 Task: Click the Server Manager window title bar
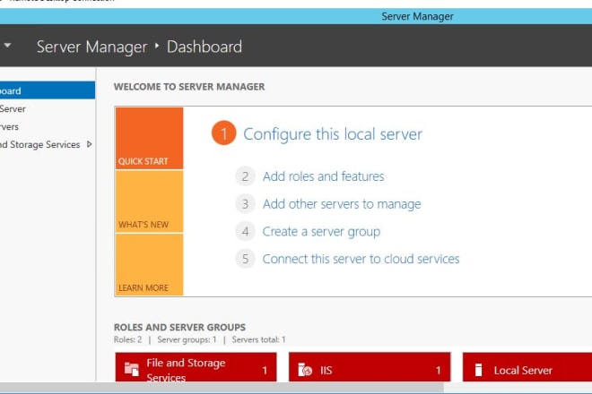pos(296,16)
